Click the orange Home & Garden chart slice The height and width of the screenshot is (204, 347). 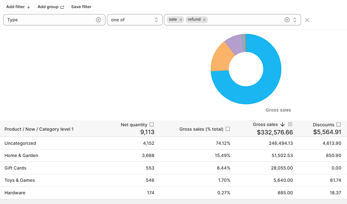(x=221, y=59)
